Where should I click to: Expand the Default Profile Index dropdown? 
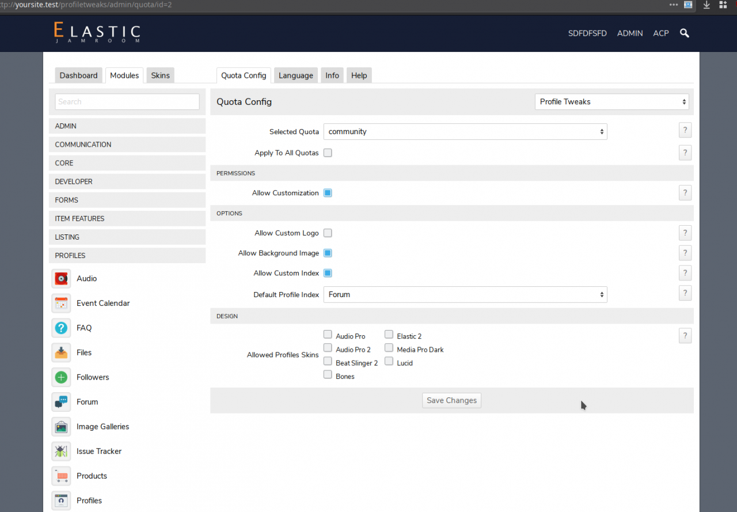[x=465, y=295]
